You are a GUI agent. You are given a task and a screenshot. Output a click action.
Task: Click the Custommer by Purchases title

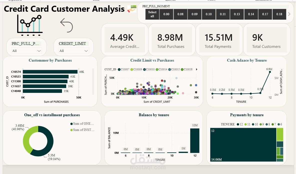(50, 60)
